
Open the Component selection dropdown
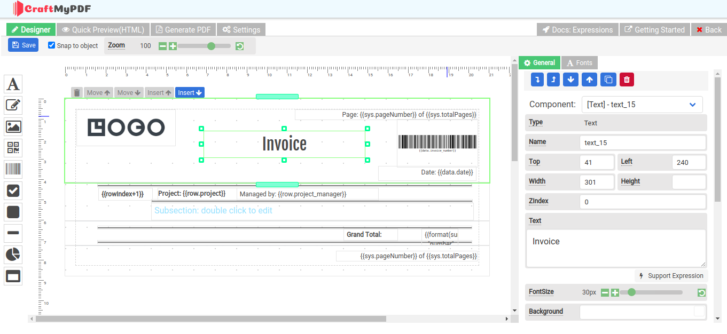point(642,105)
